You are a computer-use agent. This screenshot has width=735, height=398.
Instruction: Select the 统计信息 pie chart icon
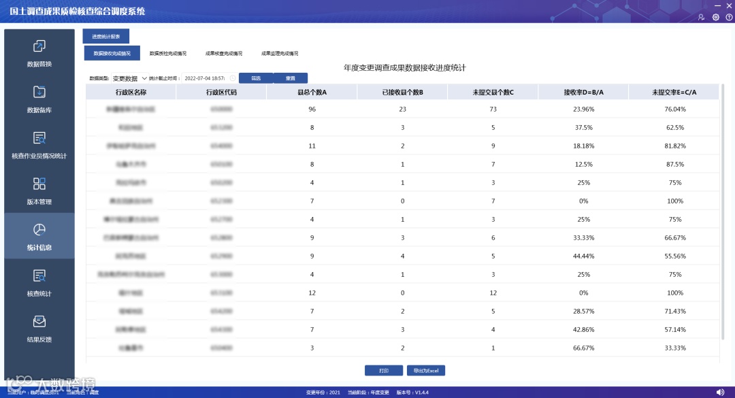[x=39, y=230]
